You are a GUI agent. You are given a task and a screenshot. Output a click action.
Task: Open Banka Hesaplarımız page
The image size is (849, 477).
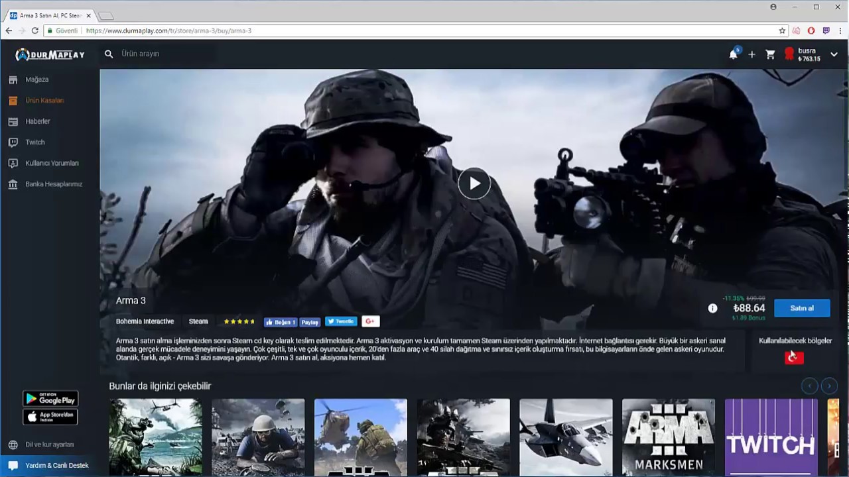[53, 184]
